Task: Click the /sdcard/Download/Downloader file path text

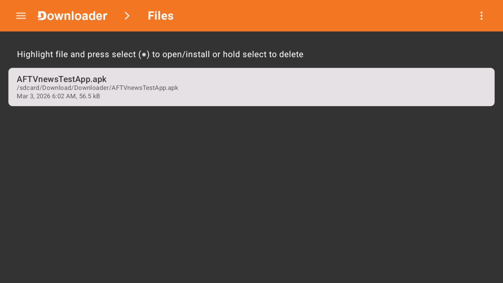Action: point(98,88)
